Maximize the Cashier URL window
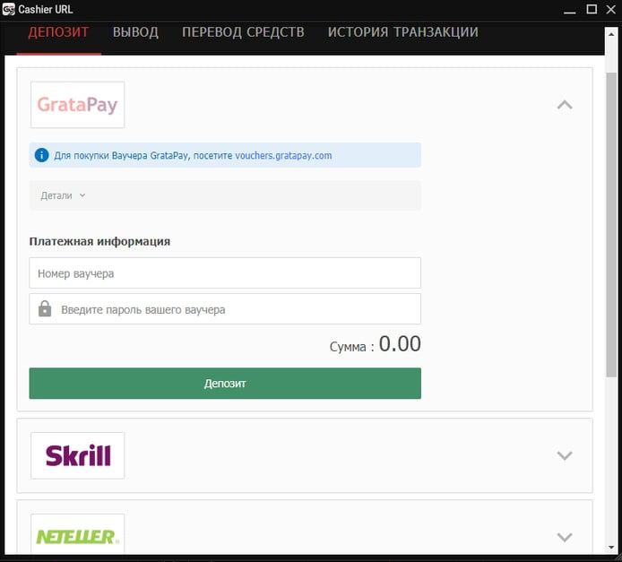Image resolution: width=622 pixels, height=562 pixels. coord(592,9)
